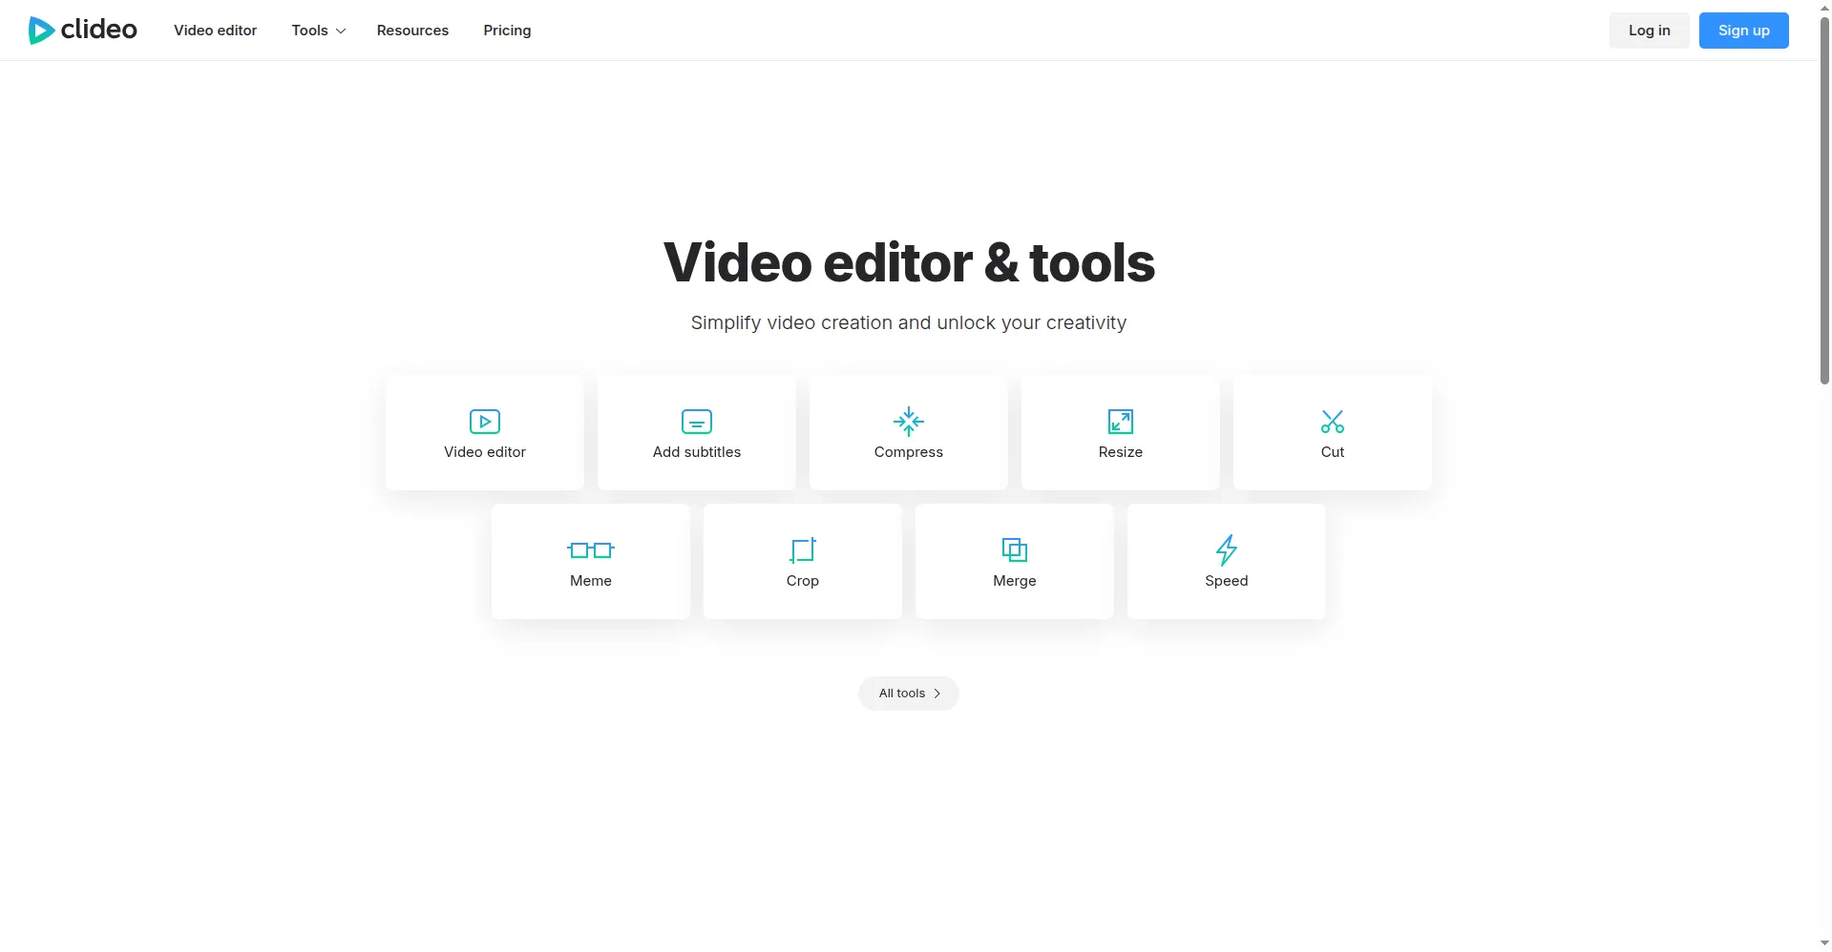Click the 'Meme' label text
The height and width of the screenshot is (952, 1832).
pos(591,581)
